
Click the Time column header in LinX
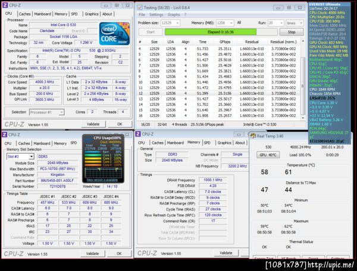[x=202, y=42]
